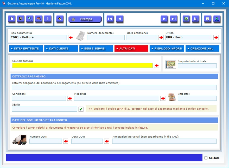Click the Annotazioni personali field

coord(164,141)
